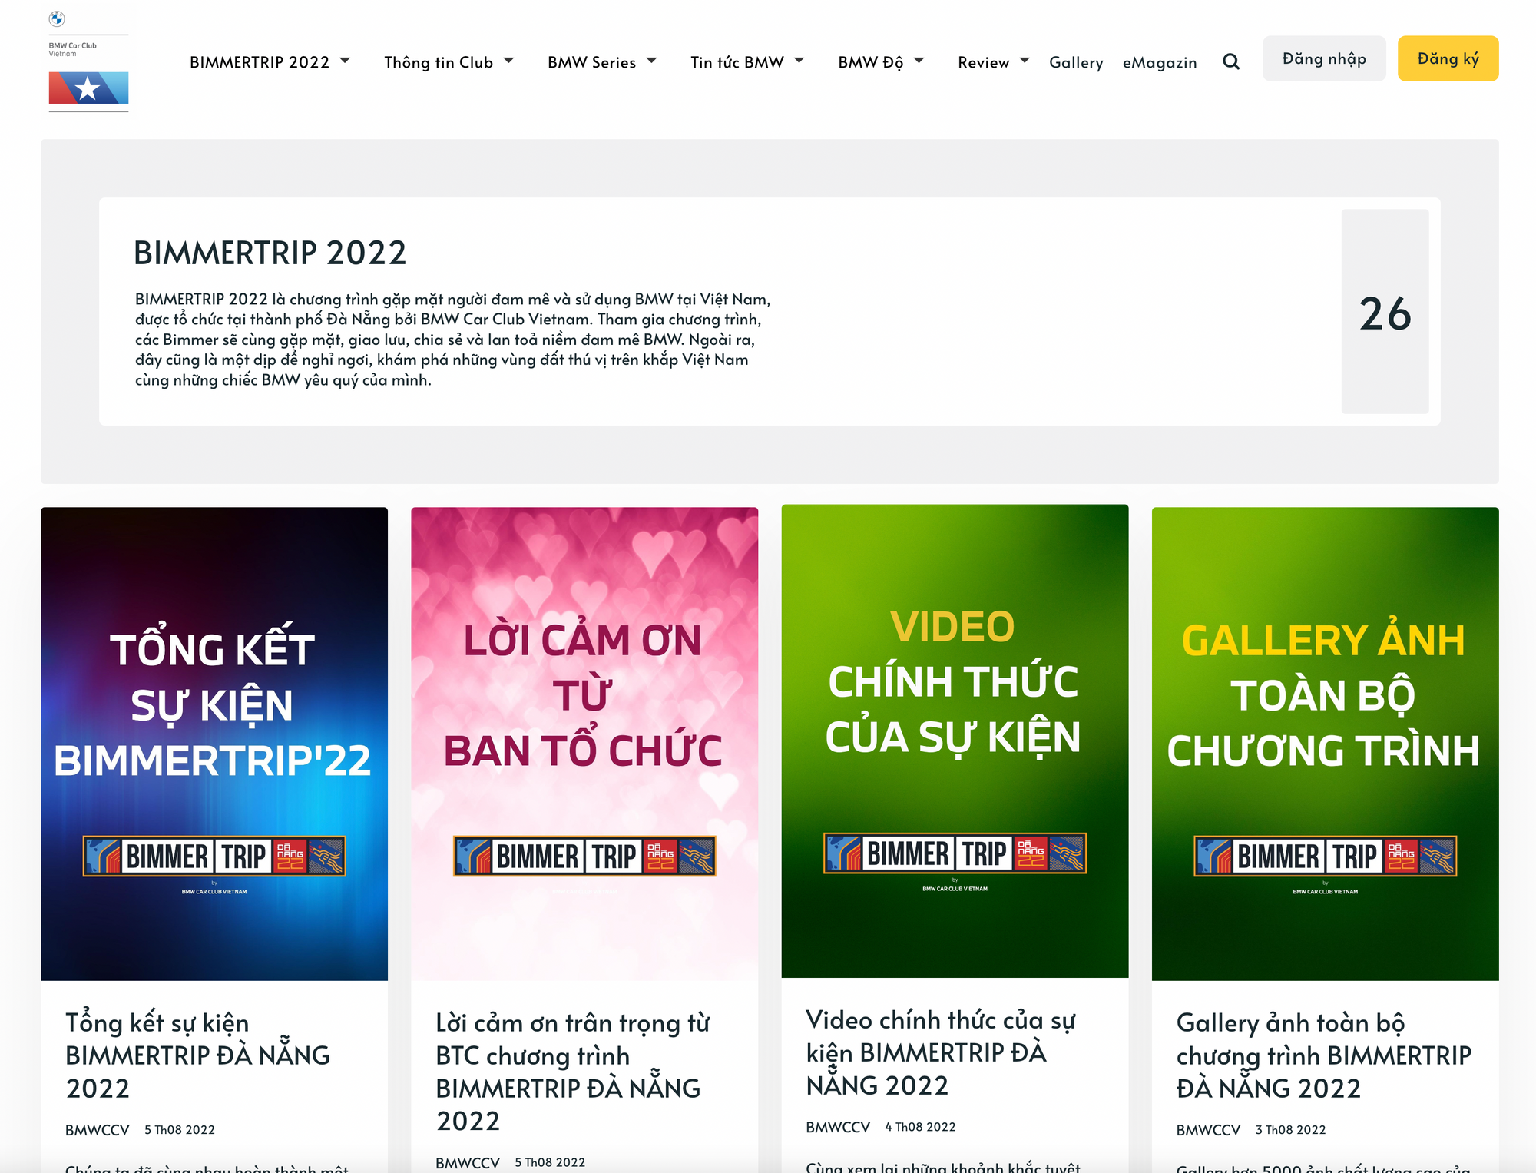Click author BMWCCV under Gallery ảnh article
Image resolution: width=1536 pixels, height=1173 pixels.
(x=1208, y=1130)
